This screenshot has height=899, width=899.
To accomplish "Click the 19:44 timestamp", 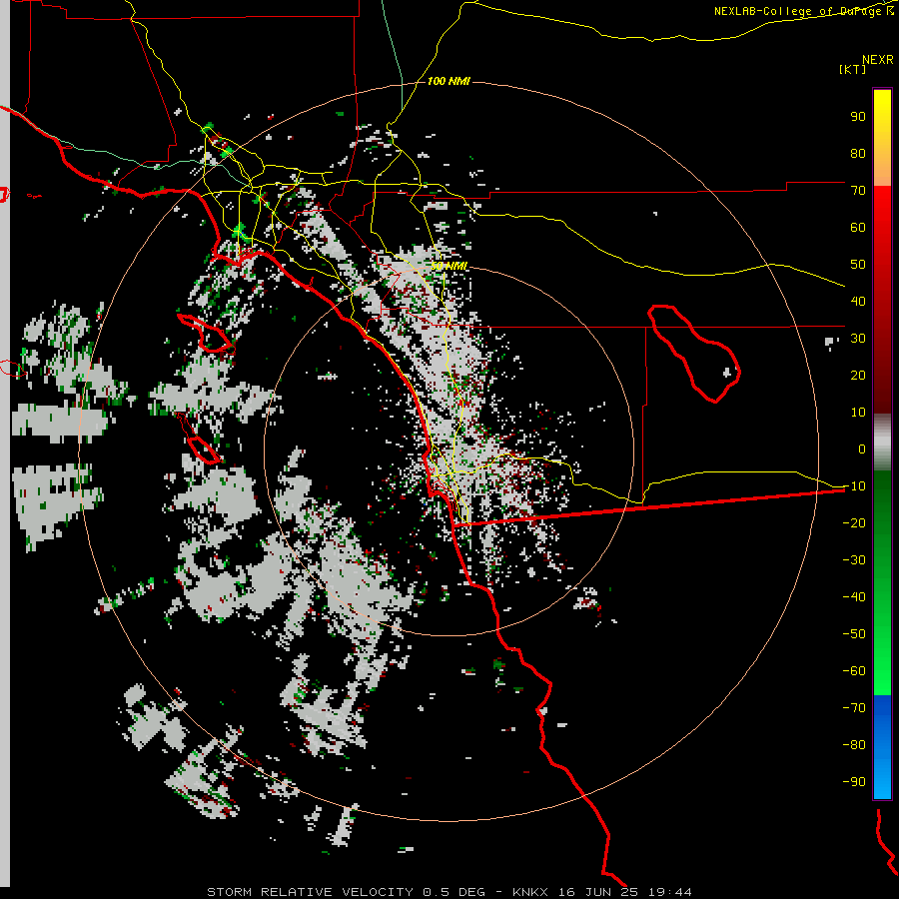I will (670, 892).
